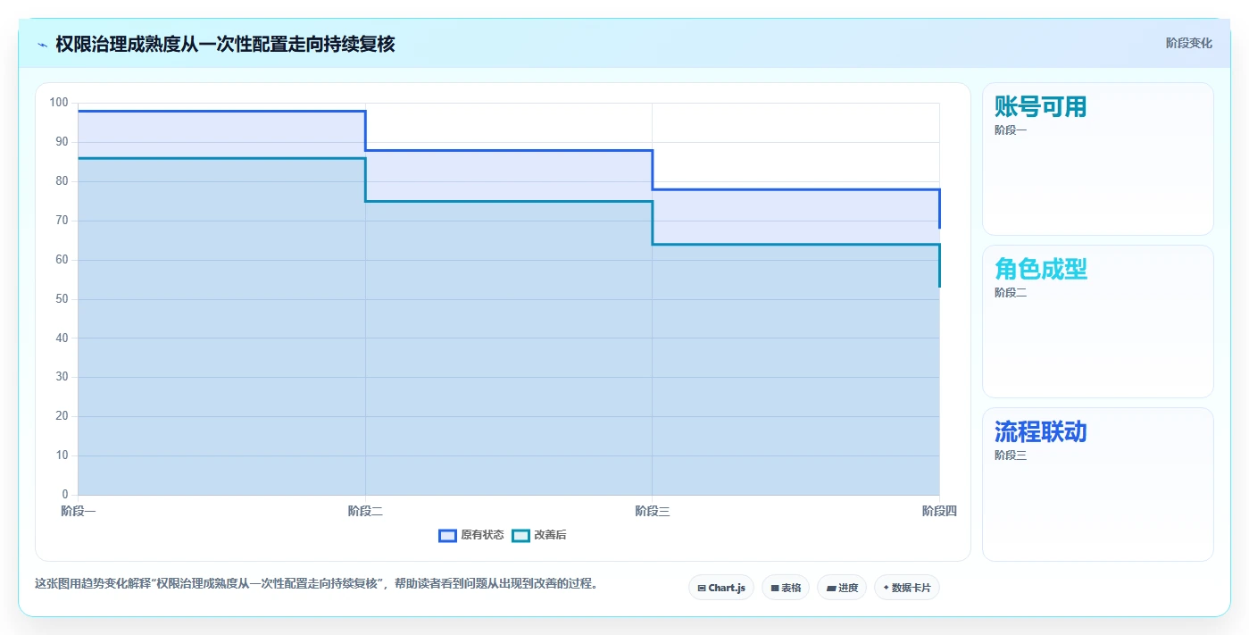
Task: Click the 原有状态 blue legend swatch
Action: click(x=447, y=535)
